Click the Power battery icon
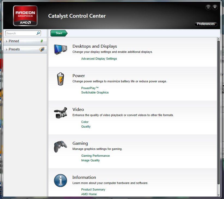This screenshot has height=199, width=224. click(60, 79)
